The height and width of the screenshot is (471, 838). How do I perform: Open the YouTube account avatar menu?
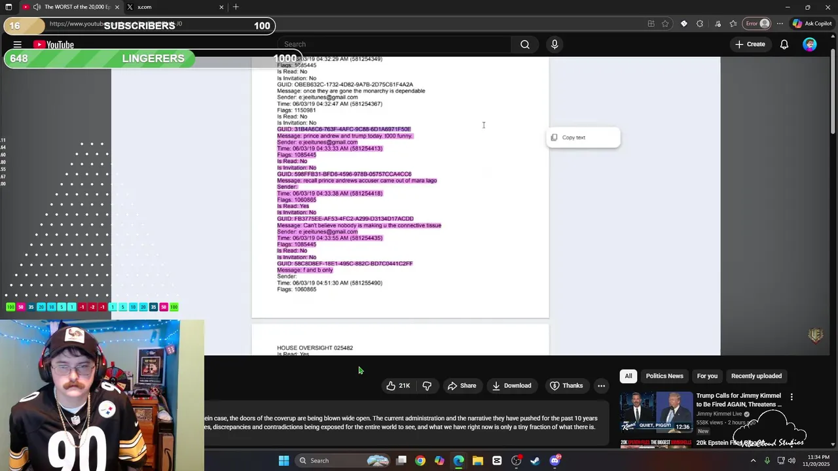pyautogui.click(x=810, y=44)
